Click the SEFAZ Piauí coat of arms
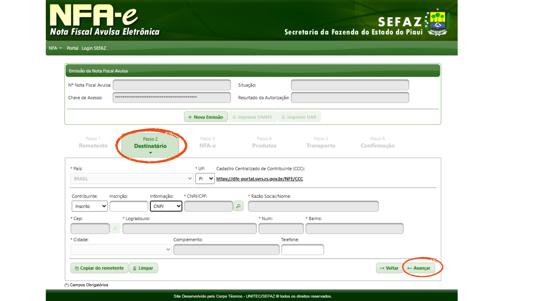The image size is (535, 301). [437, 20]
